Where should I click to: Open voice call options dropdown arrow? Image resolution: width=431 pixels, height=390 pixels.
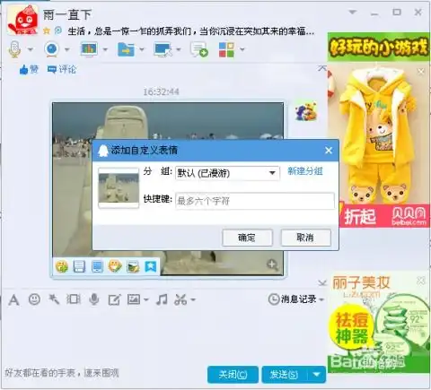click(31, 49)
